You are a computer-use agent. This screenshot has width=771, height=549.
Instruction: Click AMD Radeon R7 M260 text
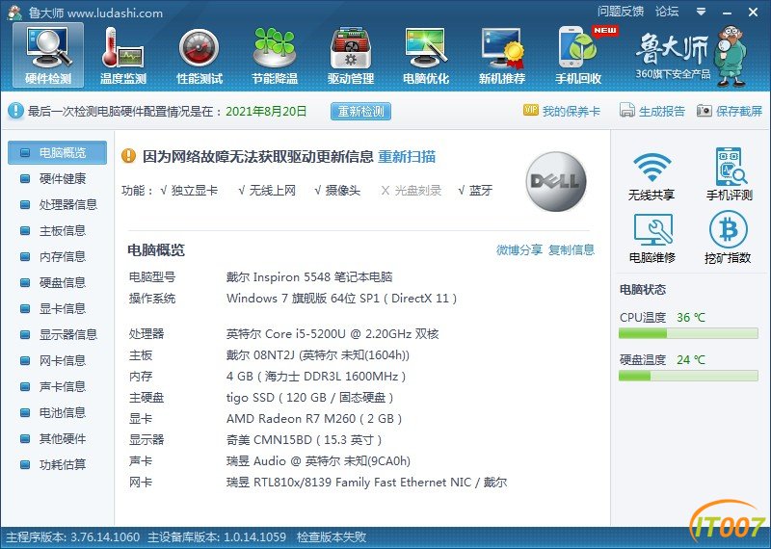coord(314,419)
